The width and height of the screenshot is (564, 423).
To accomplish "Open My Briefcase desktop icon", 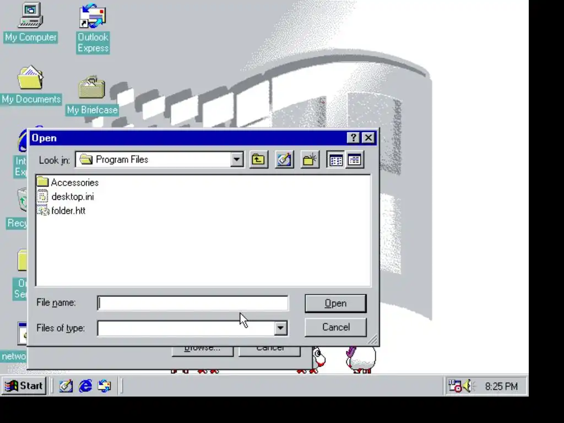I will click(92, 95).
